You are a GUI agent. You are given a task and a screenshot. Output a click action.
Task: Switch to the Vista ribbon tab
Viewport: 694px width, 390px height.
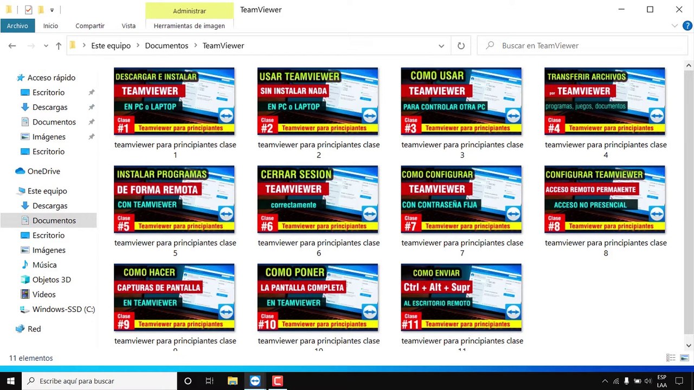pos(128,25)
